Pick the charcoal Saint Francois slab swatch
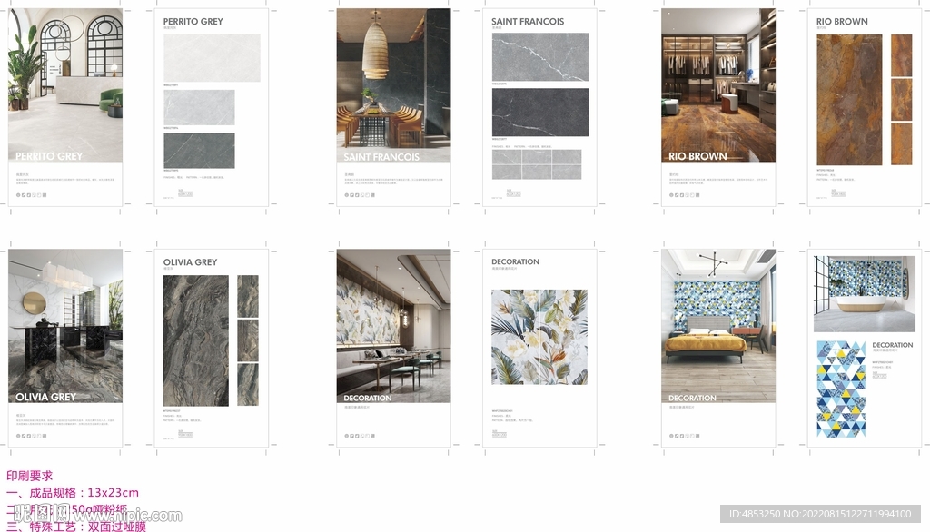This screenshot has height=532, width=930. tap(540, 113)
